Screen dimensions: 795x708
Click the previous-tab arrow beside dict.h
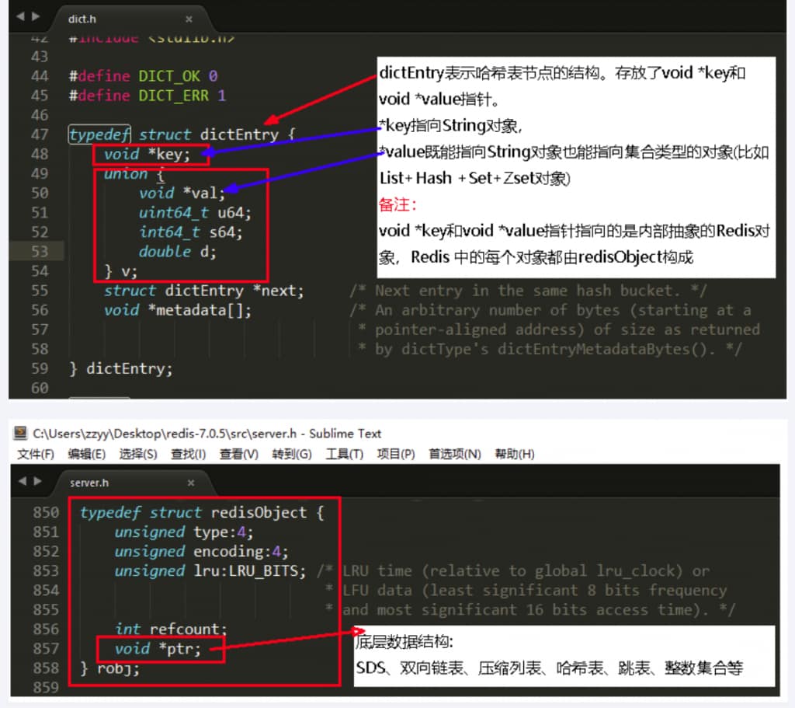(20, 16)
